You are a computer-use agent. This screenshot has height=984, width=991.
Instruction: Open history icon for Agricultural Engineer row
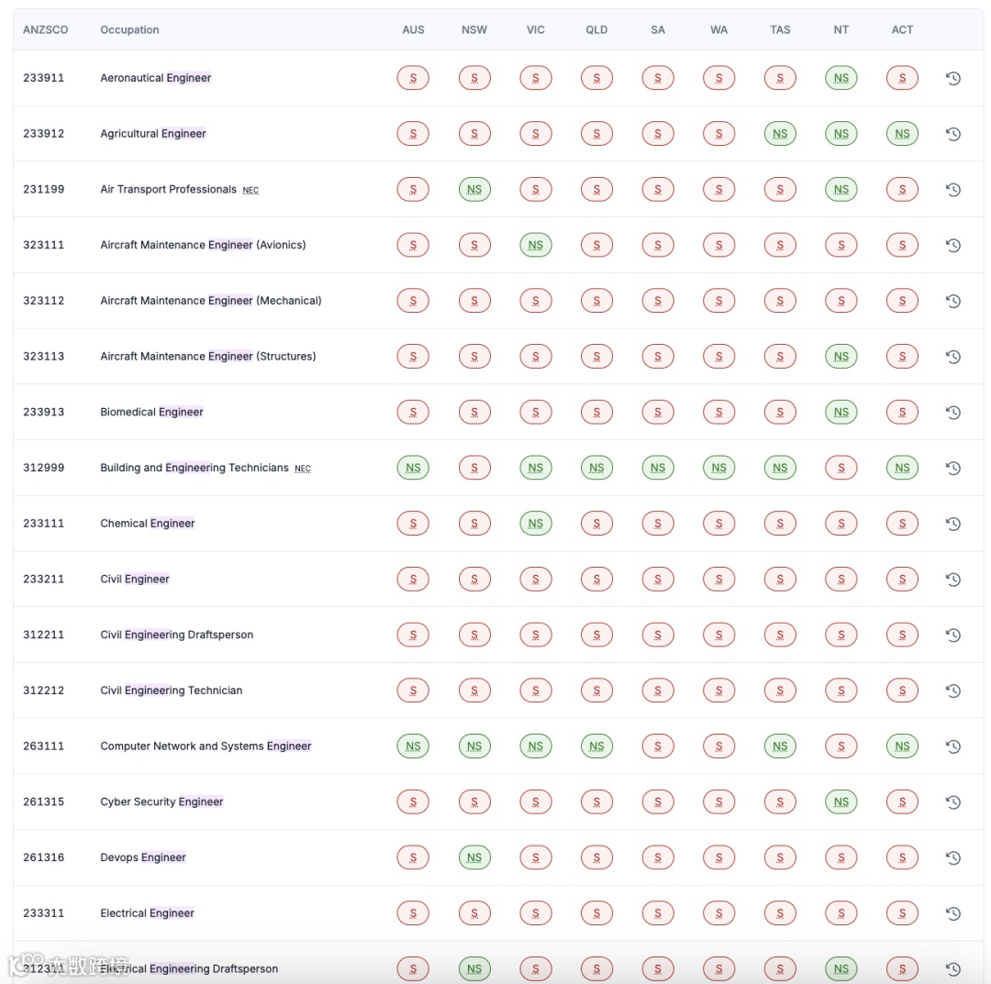click(x=953, y=134)
